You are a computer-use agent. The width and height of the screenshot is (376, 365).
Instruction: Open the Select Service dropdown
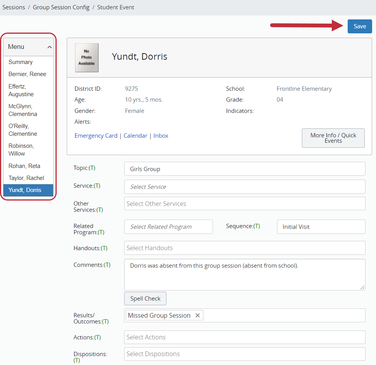coord(244,187)
